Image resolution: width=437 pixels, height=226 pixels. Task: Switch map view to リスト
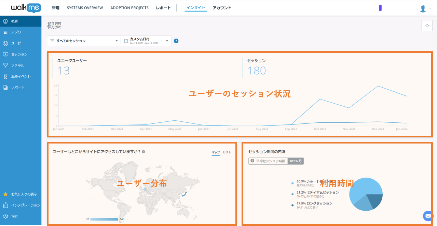tap(227, 152)
